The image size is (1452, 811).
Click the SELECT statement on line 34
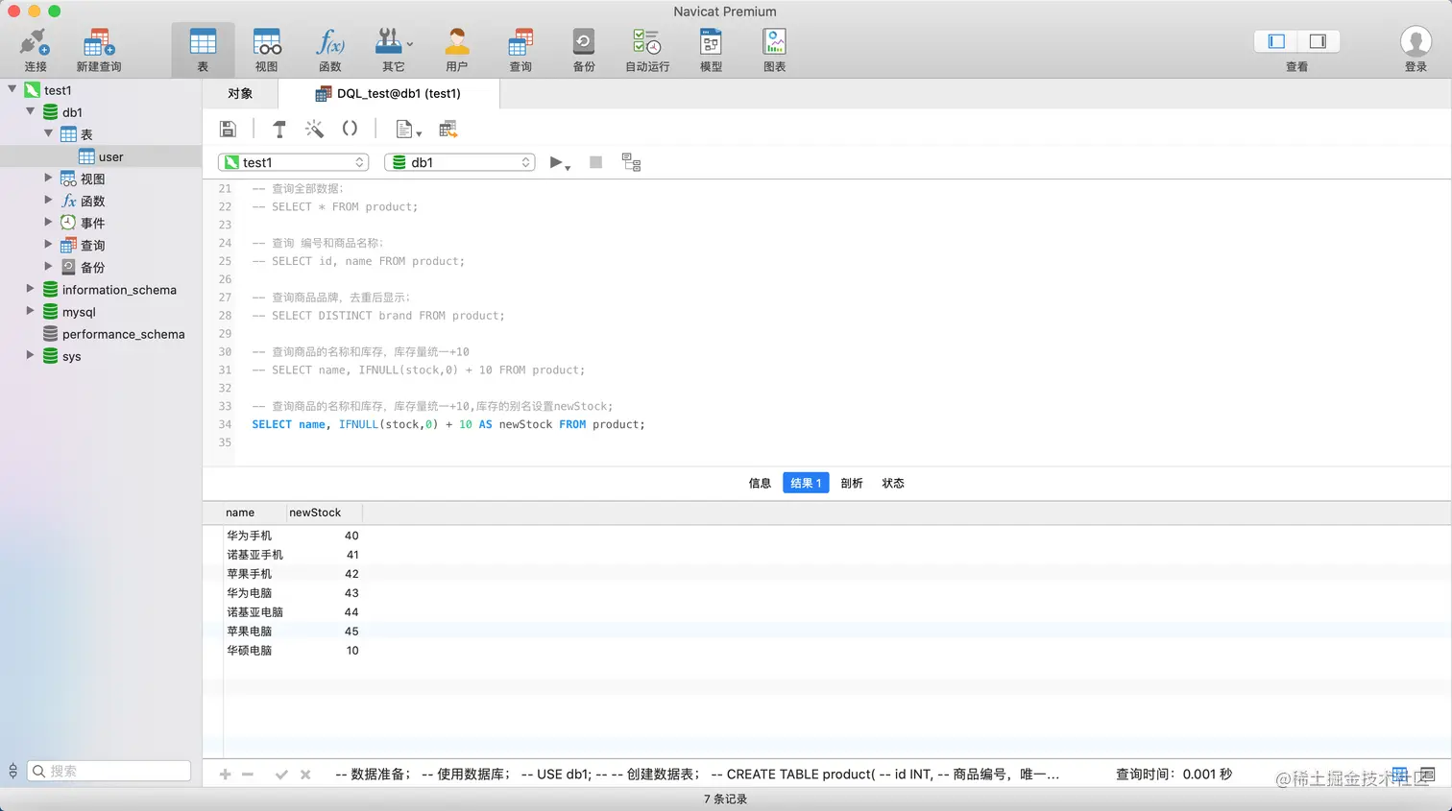click(x=448, y=424)
